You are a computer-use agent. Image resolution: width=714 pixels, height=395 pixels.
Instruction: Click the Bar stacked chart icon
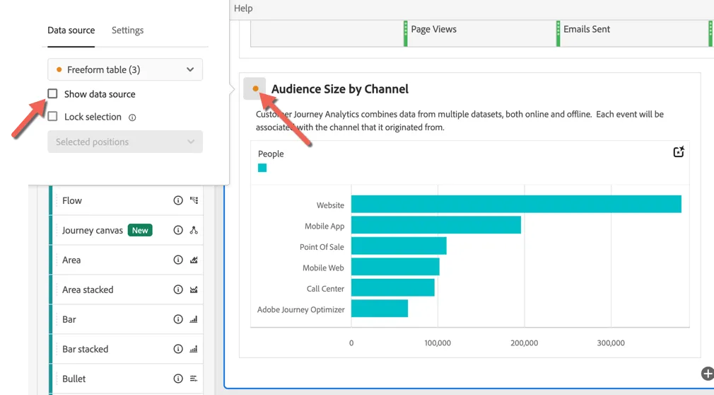point(194,348)
